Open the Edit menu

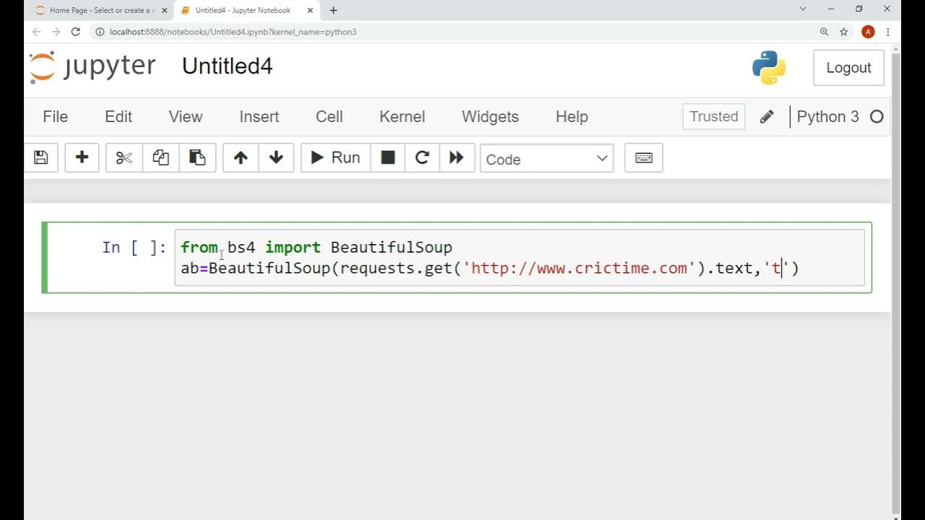(119, 117)
